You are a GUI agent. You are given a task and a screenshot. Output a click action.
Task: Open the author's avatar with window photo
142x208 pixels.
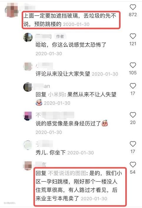[28, 37]
